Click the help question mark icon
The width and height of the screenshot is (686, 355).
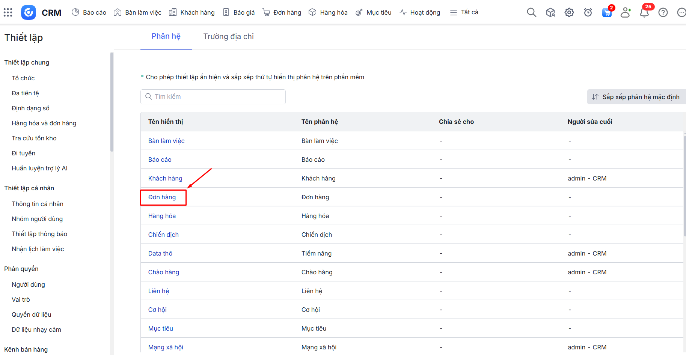point(663,12)
